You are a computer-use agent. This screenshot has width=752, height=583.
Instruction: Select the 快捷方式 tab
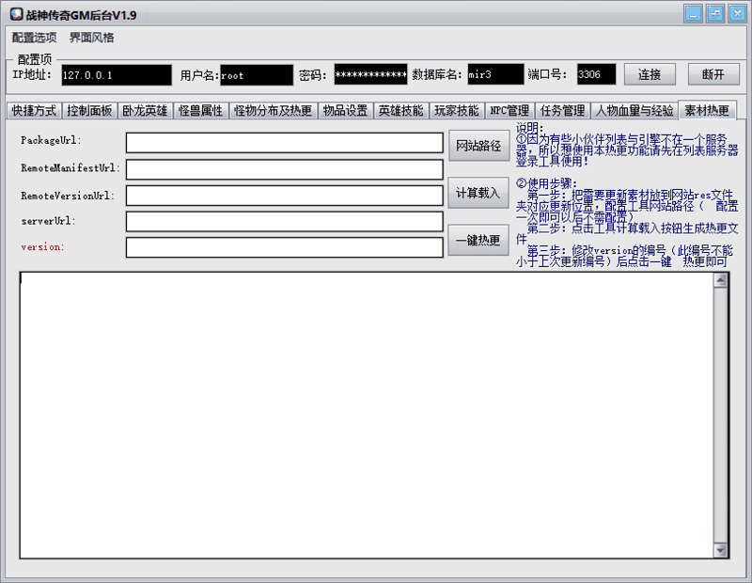(x=33, y=109)
